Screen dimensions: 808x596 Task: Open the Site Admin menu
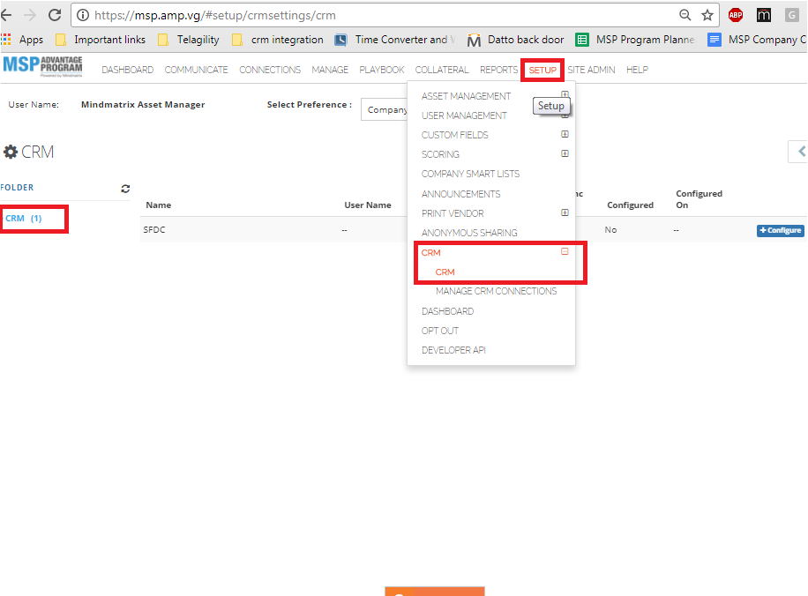point(591,70)
